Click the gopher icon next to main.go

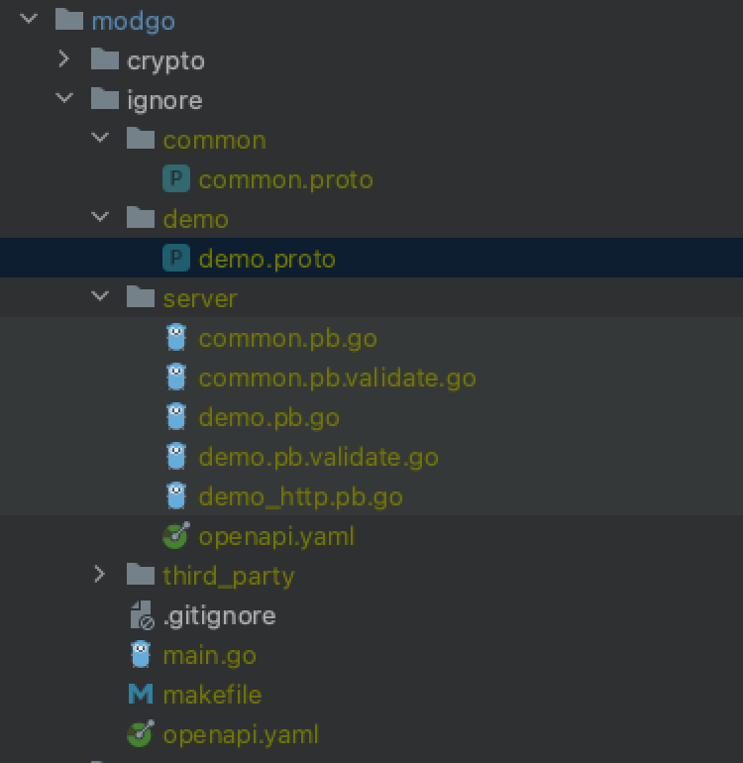click(141, 655)
